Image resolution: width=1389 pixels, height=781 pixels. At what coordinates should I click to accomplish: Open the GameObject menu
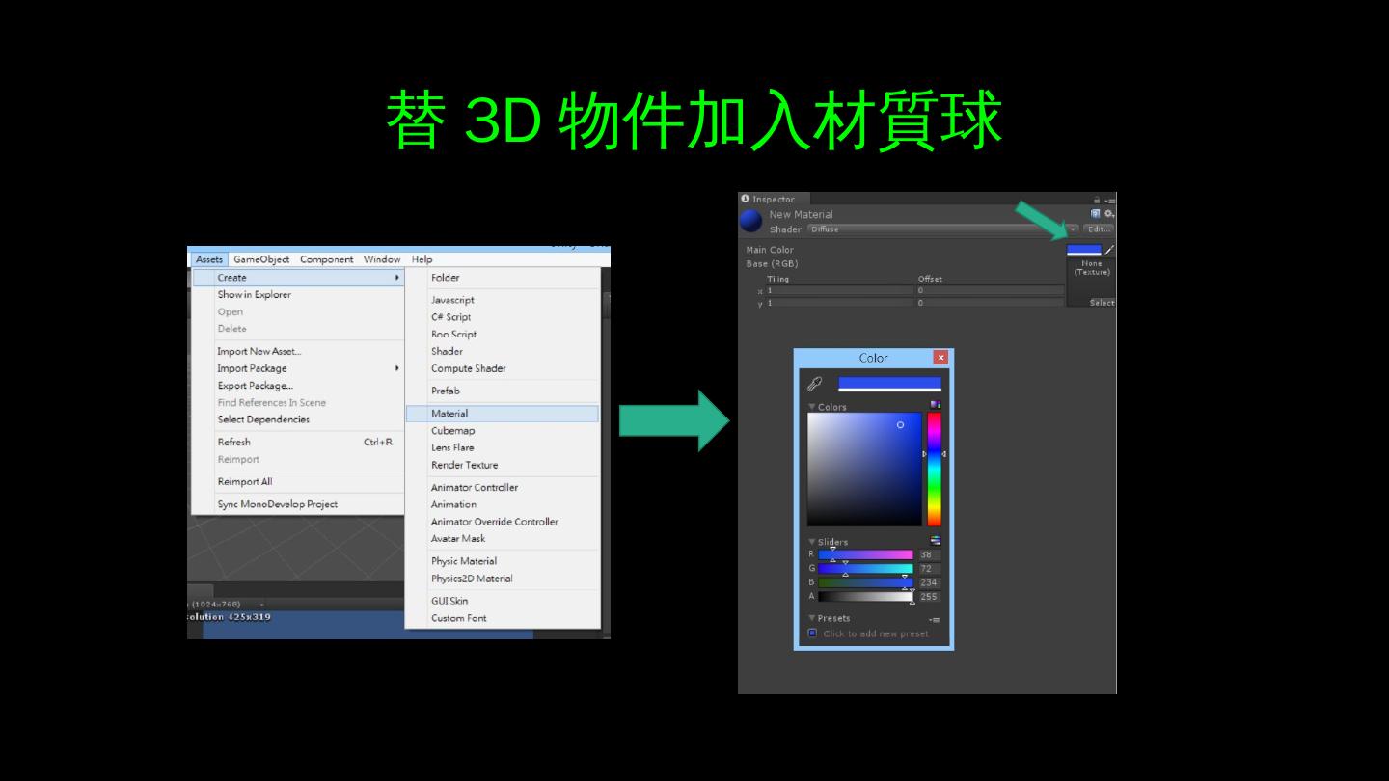(x=260, y=259)
